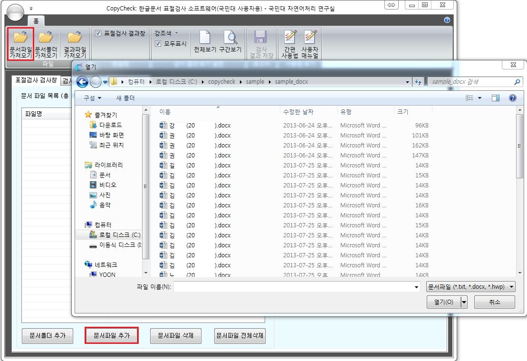Viewport: 527px width, 361px height.
Task: Toggle the 표절검사 결과창 checkbox
Action: 98,33
